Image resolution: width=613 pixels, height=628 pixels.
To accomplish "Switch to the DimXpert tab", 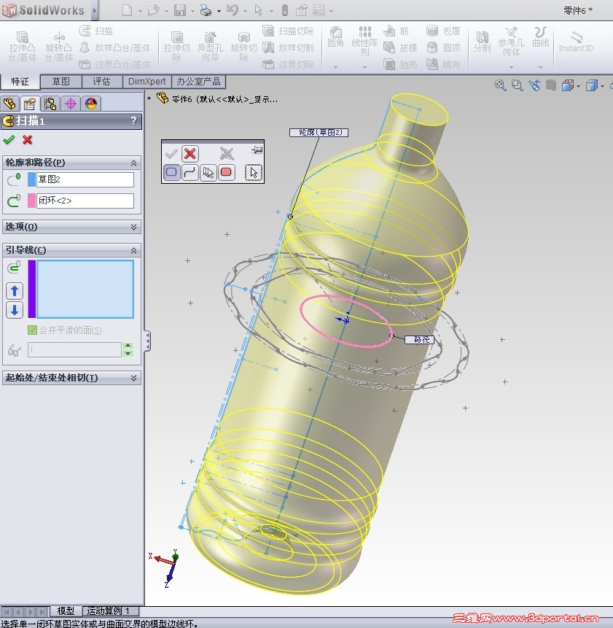I will 147,82.
